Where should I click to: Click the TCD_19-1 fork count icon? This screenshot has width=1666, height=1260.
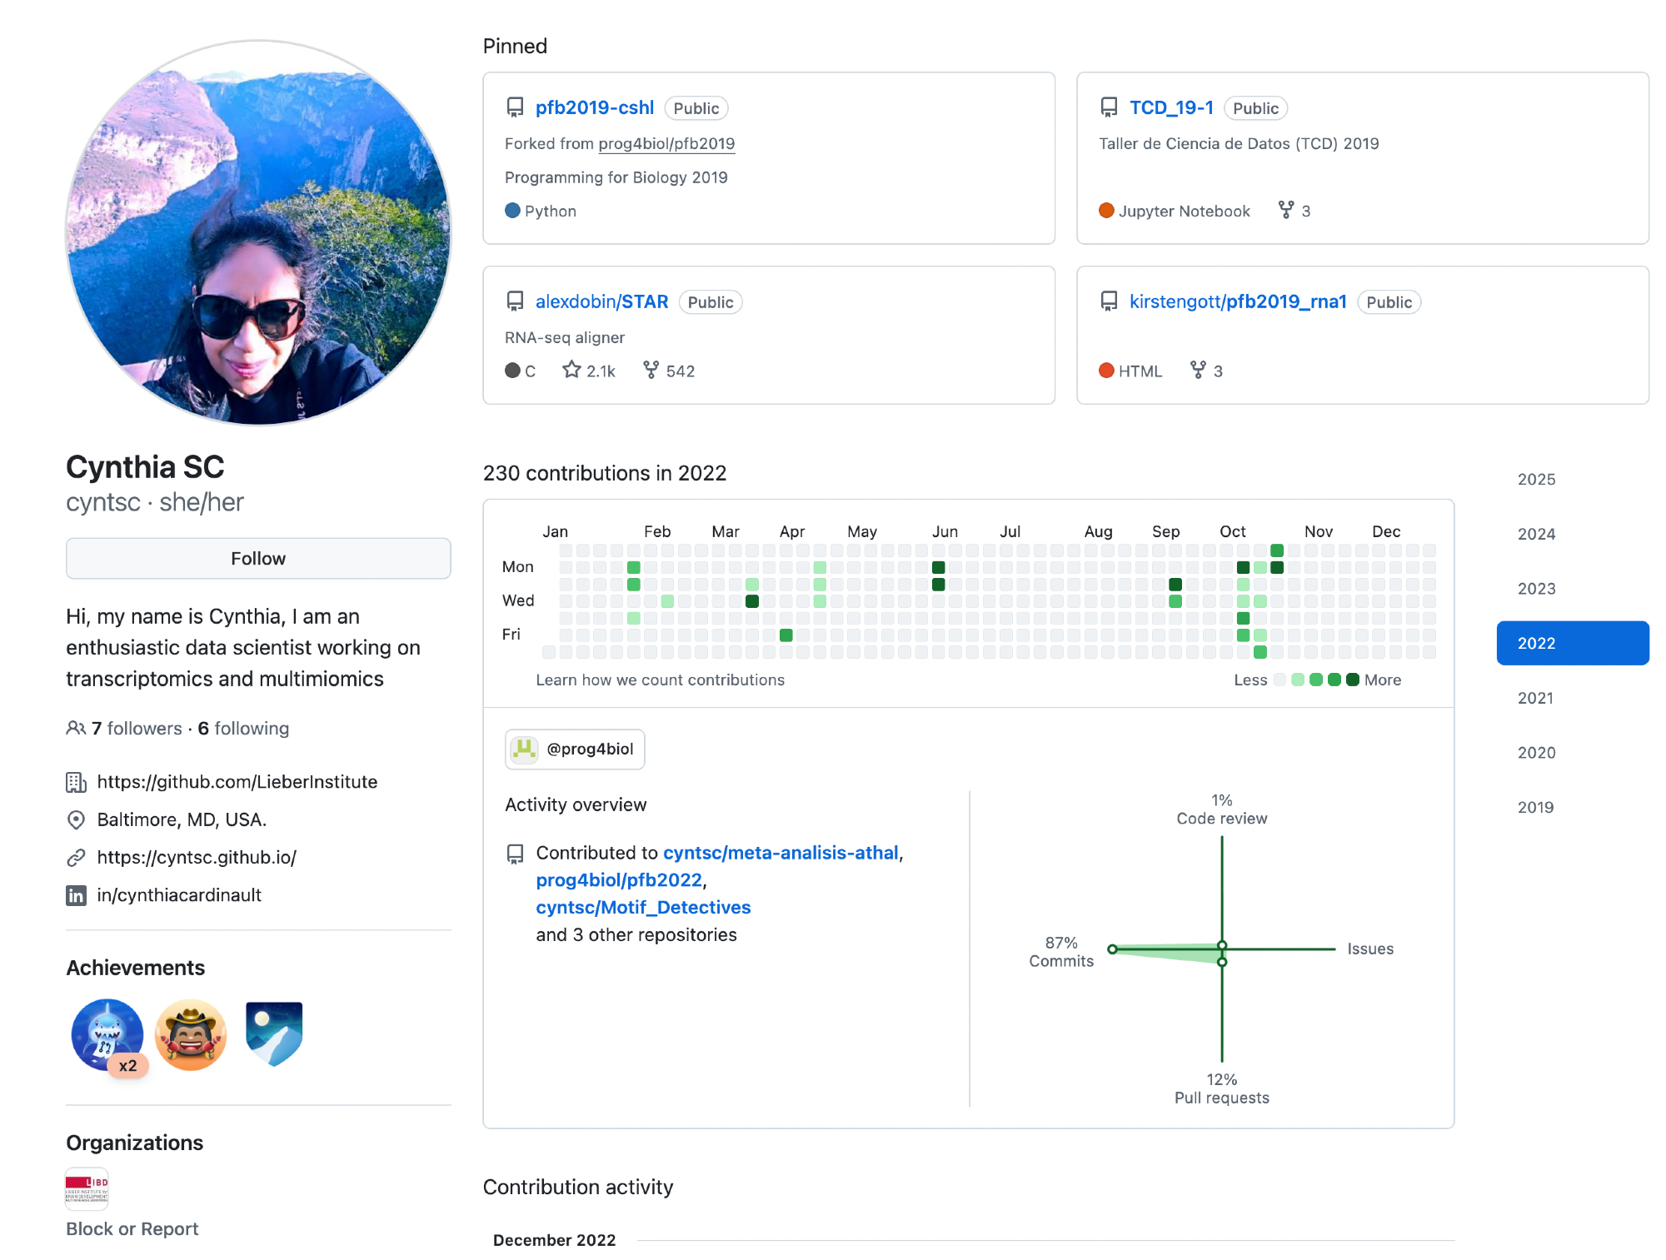click(1286, 210)
